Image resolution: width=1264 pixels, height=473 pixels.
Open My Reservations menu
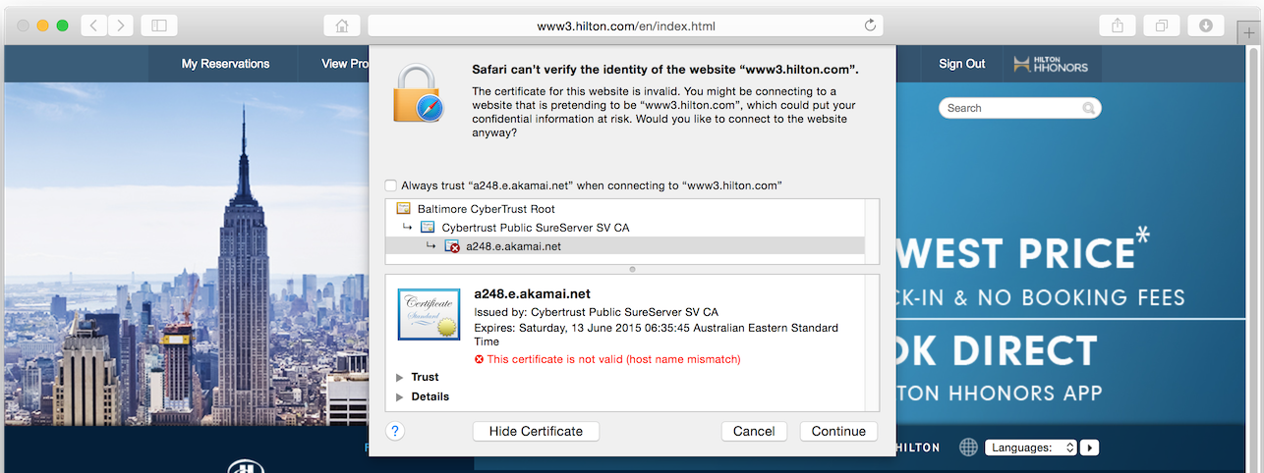(x=225, y=64)
